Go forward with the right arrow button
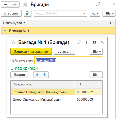This screenshot has height=119, width=116. (x=15, y=4)
